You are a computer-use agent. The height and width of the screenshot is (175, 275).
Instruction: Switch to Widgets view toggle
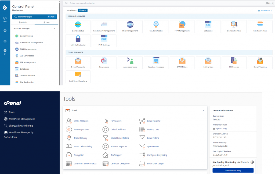coord(72,10)
